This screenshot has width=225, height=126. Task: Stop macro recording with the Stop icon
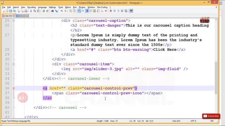click(115, 11)
